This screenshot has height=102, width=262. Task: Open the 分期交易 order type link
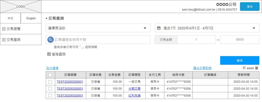tap(134, 89)
